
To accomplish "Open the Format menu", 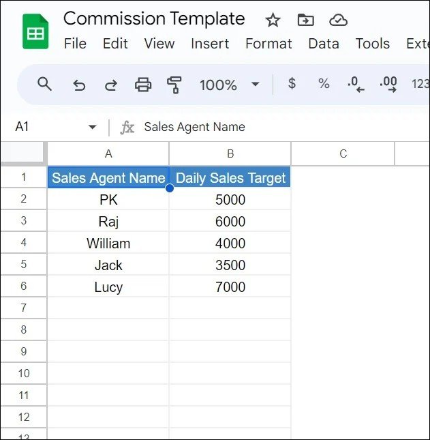I will (268, 44).
